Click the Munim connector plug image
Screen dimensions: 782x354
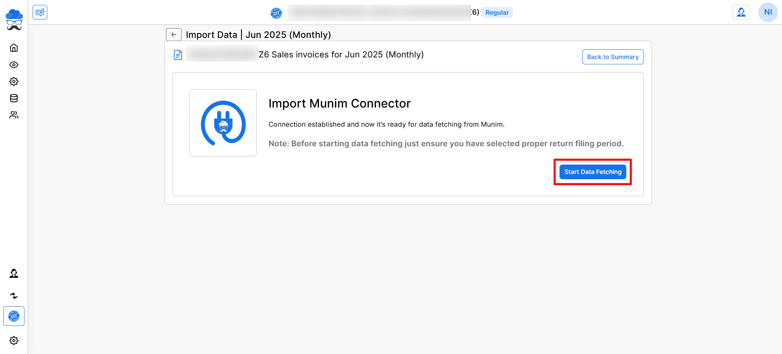(x=223, y=123)
